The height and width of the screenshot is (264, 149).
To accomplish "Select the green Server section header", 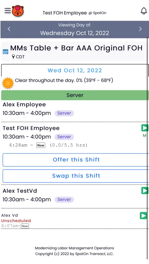I will tap(75, 95).
